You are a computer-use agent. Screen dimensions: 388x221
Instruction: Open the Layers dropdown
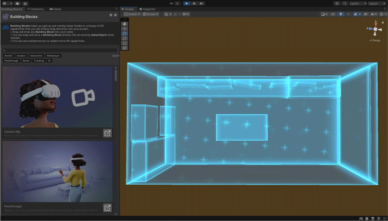[x=358, y=4]
